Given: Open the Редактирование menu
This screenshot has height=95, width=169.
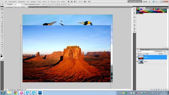Looking at the screenshot, I should (x=12, y=2).
